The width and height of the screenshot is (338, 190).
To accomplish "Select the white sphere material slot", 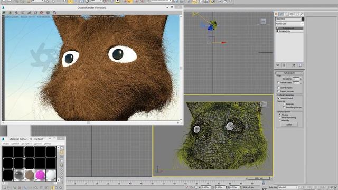I will click(51, 175).
